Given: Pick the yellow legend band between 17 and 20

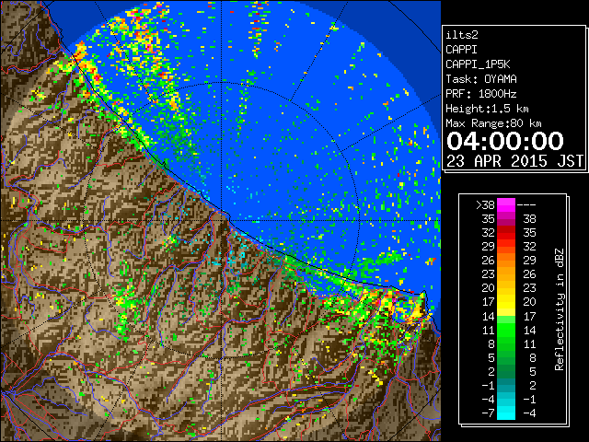Looking at the screenshot, I should pos(506,302).
